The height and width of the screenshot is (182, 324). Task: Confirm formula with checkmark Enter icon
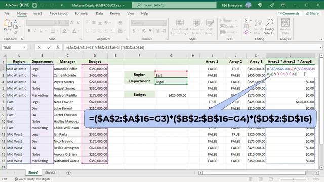49,47
